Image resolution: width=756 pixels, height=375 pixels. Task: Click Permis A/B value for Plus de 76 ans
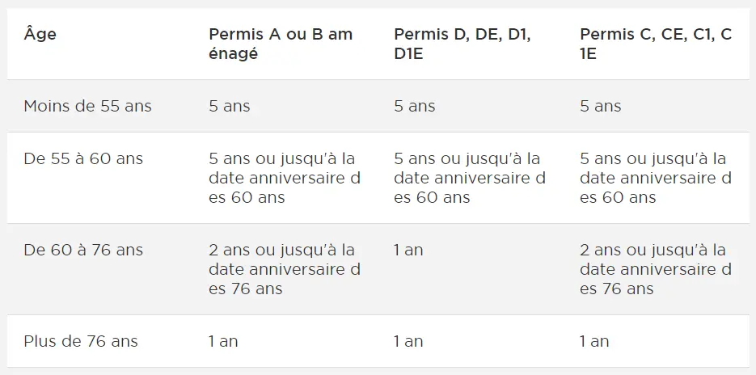(x=223, y=341)
